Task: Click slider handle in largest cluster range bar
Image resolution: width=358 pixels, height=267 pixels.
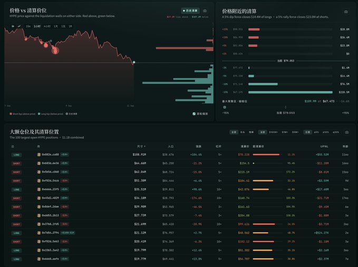Action: pyautogui.click(x=225, y=107)
